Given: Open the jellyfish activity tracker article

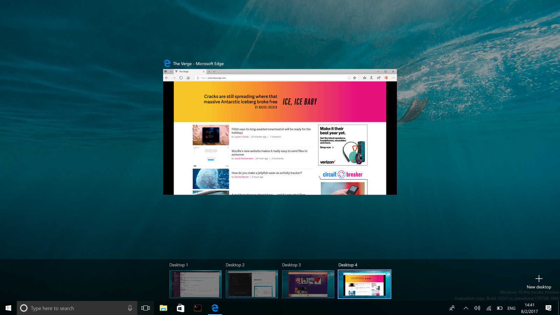Looking at the screenshot, I should [267, 173].
